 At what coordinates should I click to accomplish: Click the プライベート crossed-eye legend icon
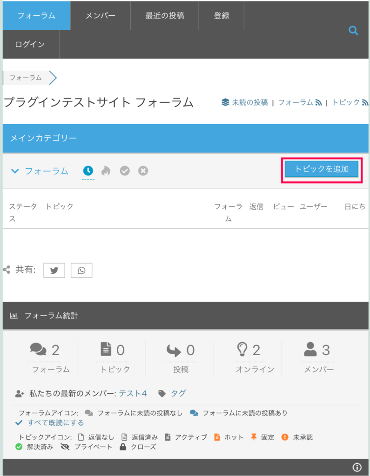click(65, 447)
